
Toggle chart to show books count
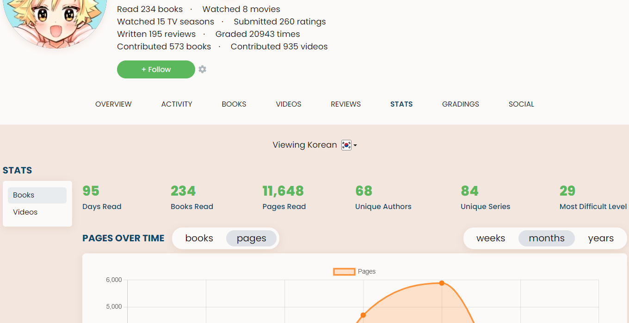coord(199,239)
